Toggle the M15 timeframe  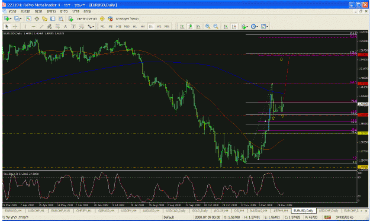point(118,27)
